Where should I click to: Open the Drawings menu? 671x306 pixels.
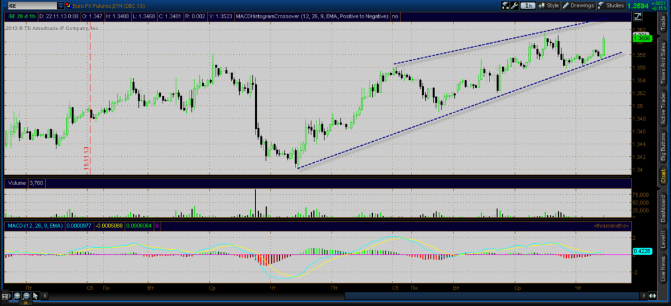(578, 5)
